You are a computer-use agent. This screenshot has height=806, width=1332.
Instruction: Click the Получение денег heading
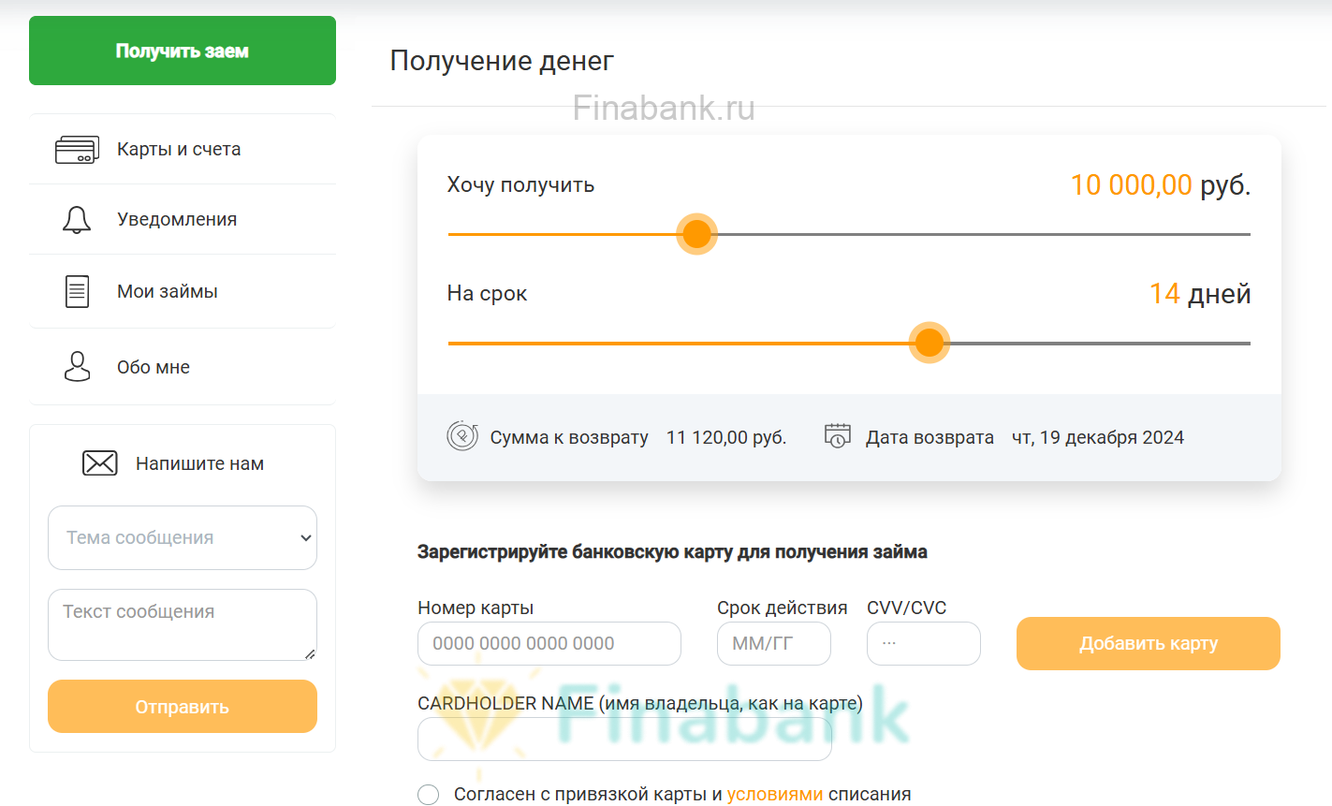point(502,61)
